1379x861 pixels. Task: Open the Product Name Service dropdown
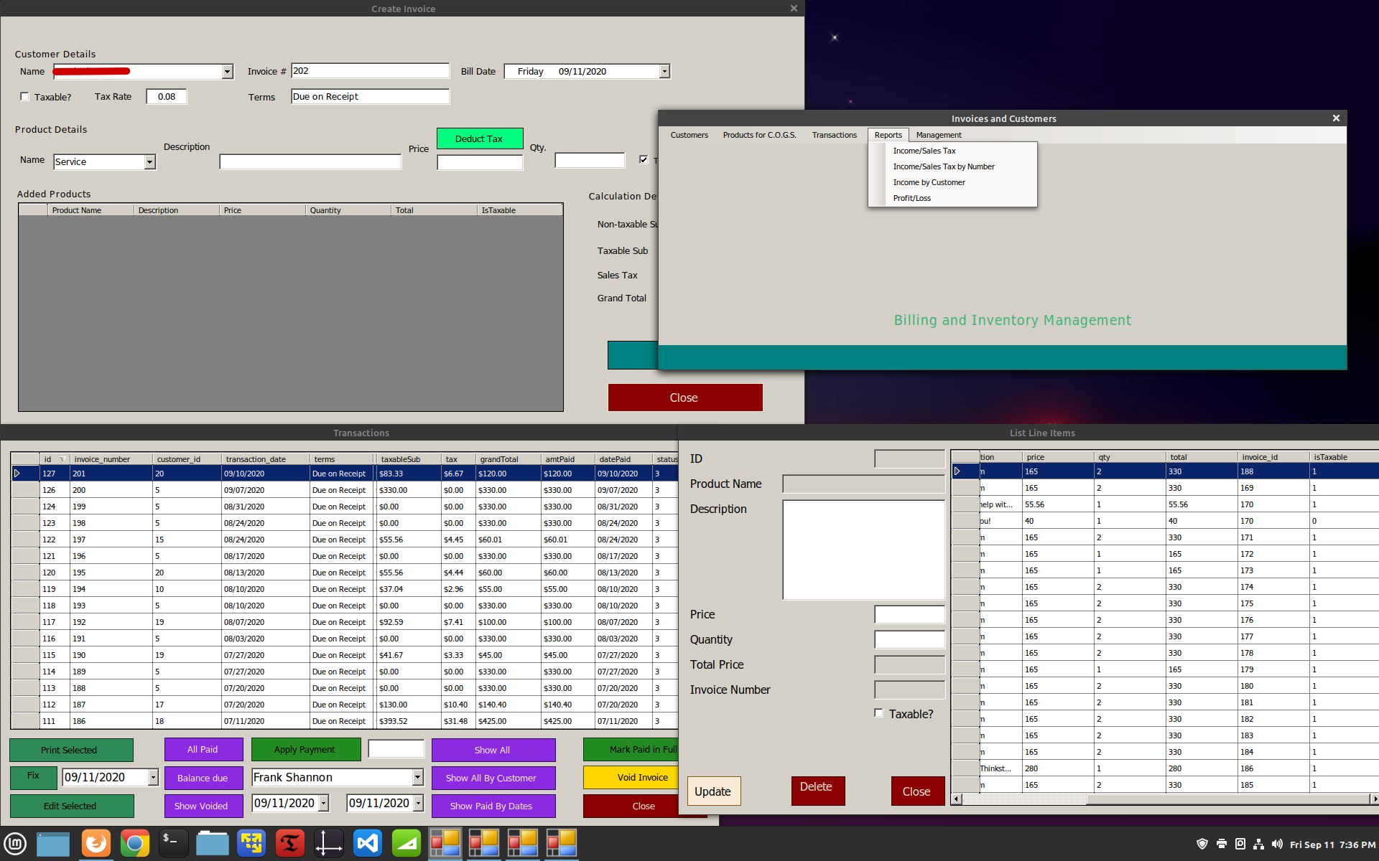149,162
